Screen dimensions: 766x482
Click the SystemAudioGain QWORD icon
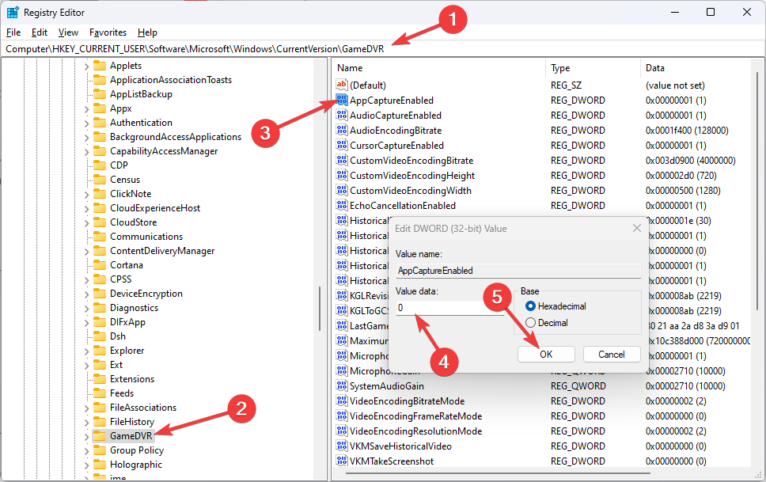pos(342,385)
